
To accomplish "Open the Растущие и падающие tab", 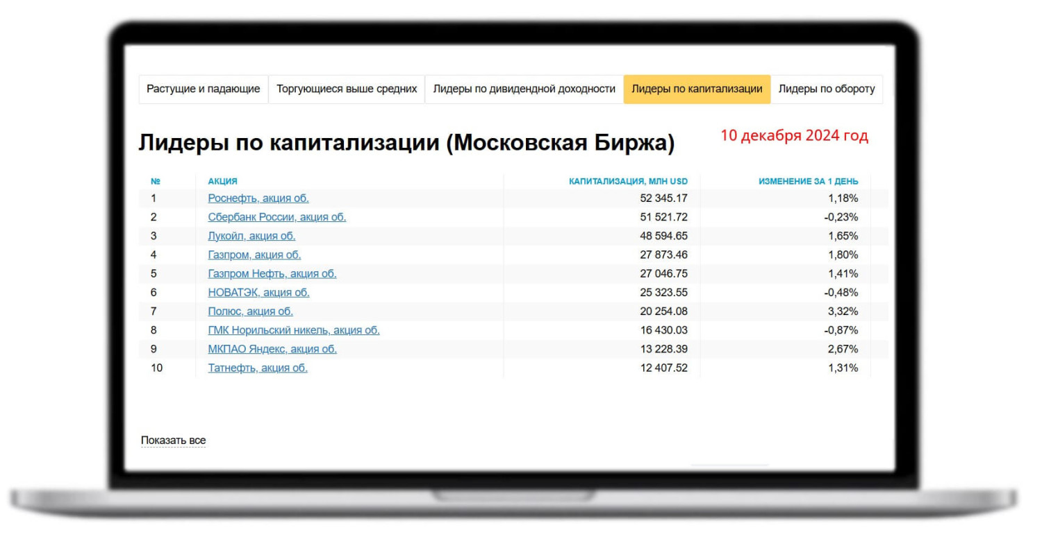I will pyautogui.click(x=204, y=89).
